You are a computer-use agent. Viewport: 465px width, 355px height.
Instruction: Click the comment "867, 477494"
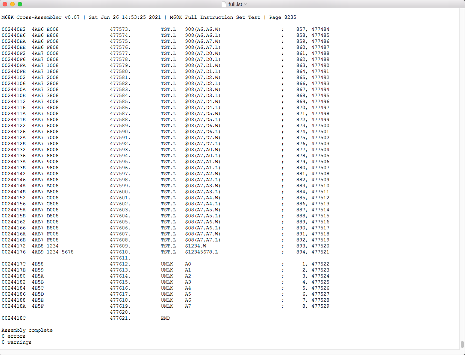(313, 90)
